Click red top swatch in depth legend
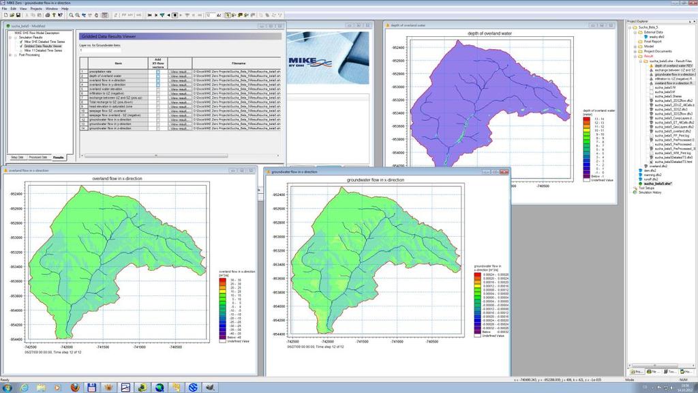The image size is (698, 393). (x=587, y=119)
